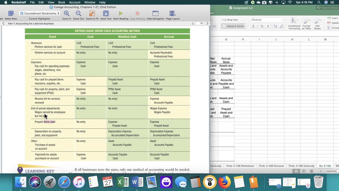
Task: Click the Spotlight search icon in menu bar
Action: point(319,2)
